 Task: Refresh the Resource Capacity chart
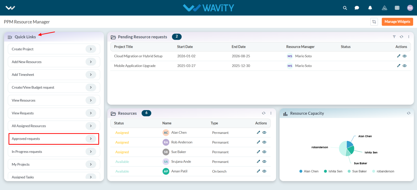click(409, 113)
